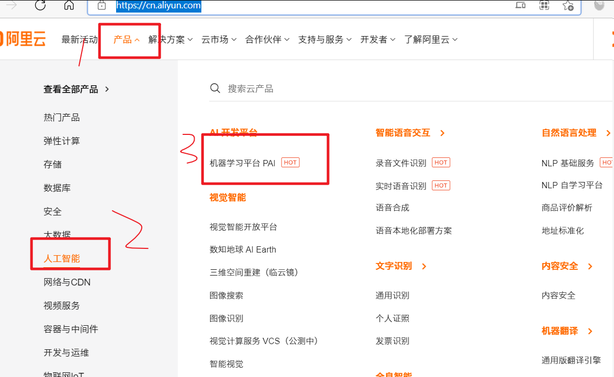Open 实时语音识别 link
Screen dimensions: 614x377
click(x=401, y=186)
